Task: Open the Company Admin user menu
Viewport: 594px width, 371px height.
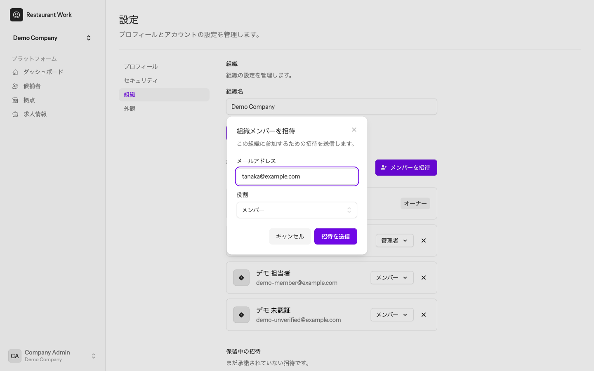Action: pyautogui.click(x=52, y=356)
